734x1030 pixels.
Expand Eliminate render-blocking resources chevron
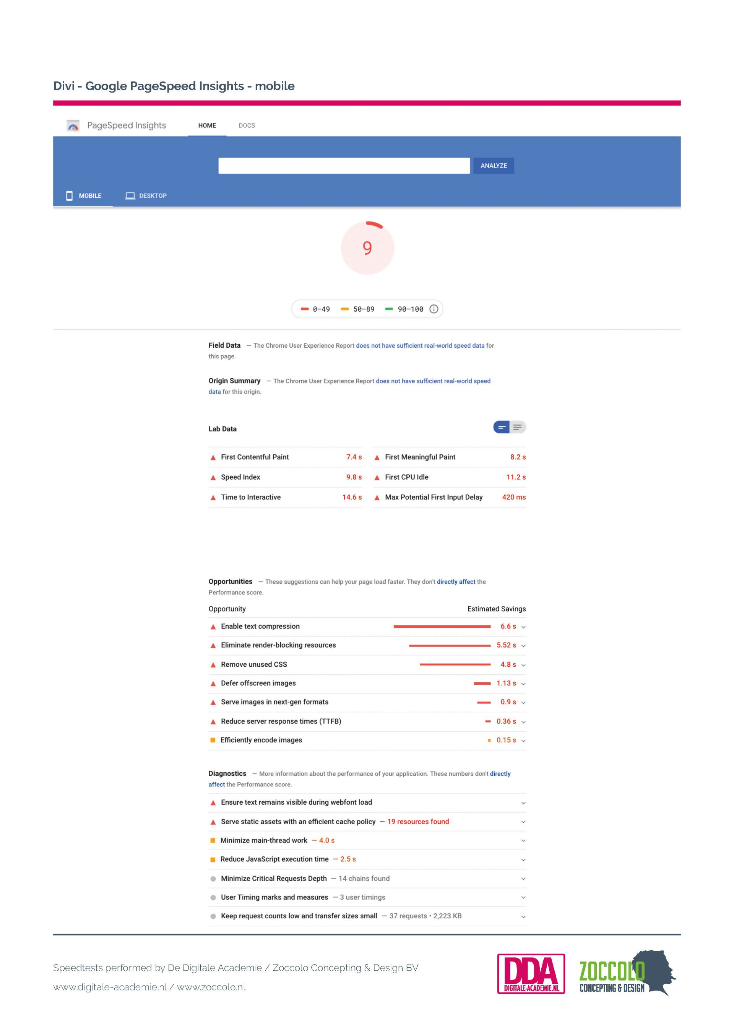coord(523,646)
